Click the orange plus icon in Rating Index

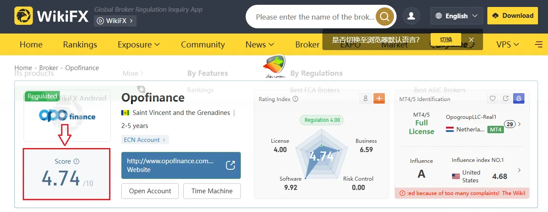[x=379, y=98]
